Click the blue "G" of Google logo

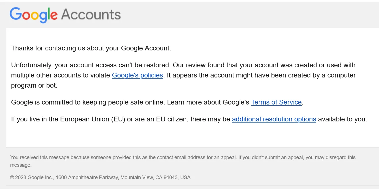(15, 14)
